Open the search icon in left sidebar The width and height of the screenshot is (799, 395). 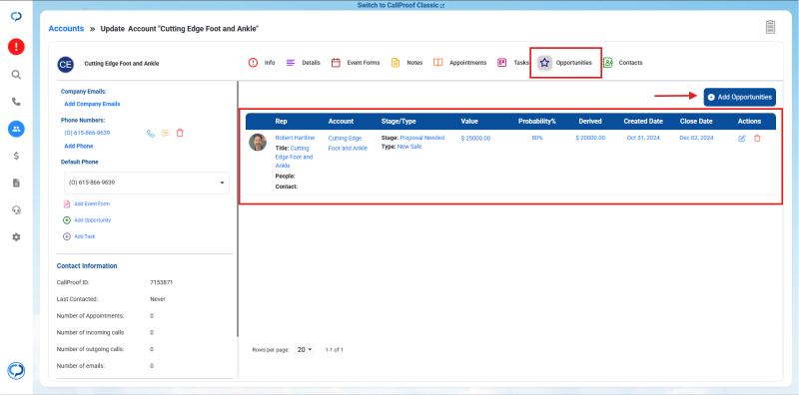coord(16,75)
